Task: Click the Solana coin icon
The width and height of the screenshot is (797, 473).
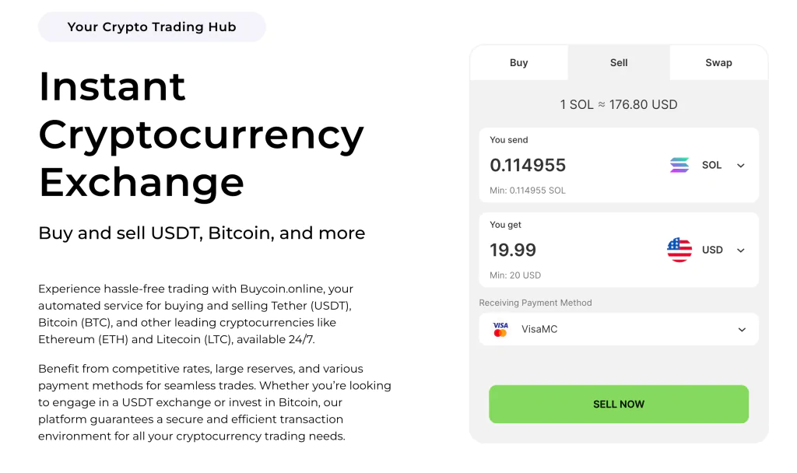Action: click(x=679, y=165)
